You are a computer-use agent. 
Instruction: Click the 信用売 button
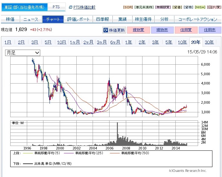(210, 30)
